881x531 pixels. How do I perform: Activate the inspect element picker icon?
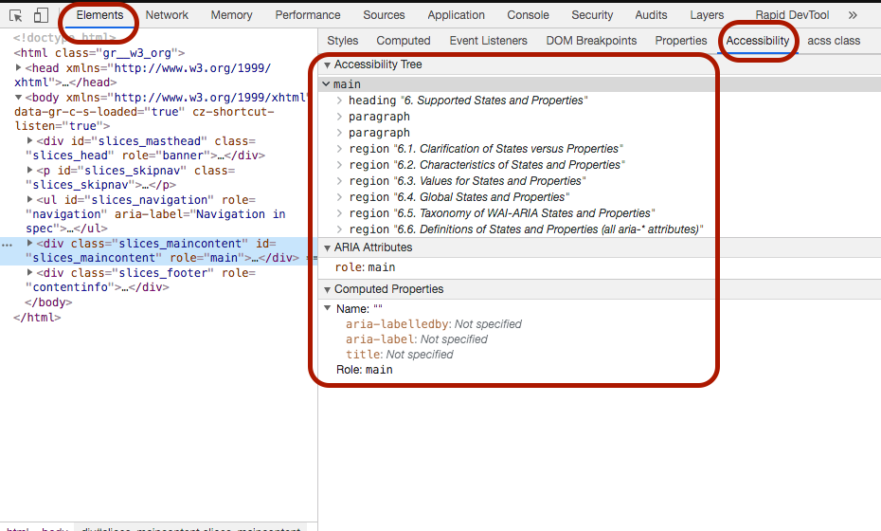coord(16,16)
